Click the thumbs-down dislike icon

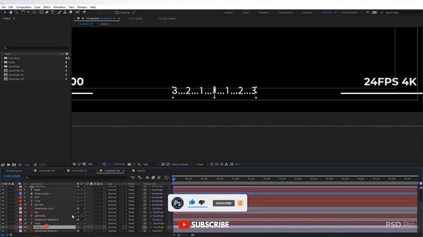coord(202,202)
